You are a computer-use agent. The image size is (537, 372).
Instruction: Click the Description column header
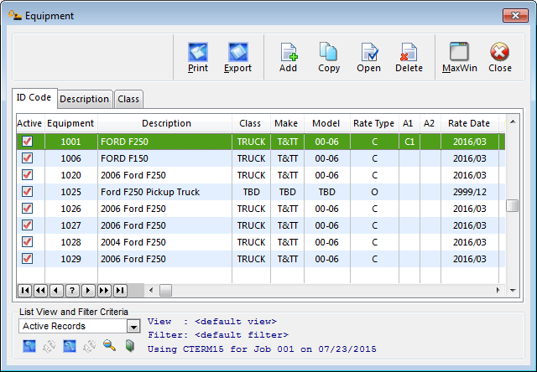tap(165, 123)
